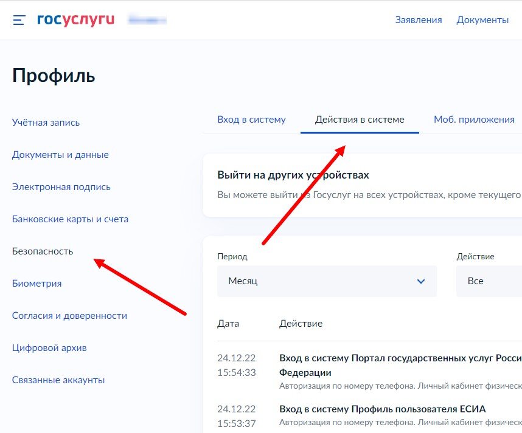This screenshot has width=522, height=433.
Task: Click the Действие column header
Action: coord(301,323)
